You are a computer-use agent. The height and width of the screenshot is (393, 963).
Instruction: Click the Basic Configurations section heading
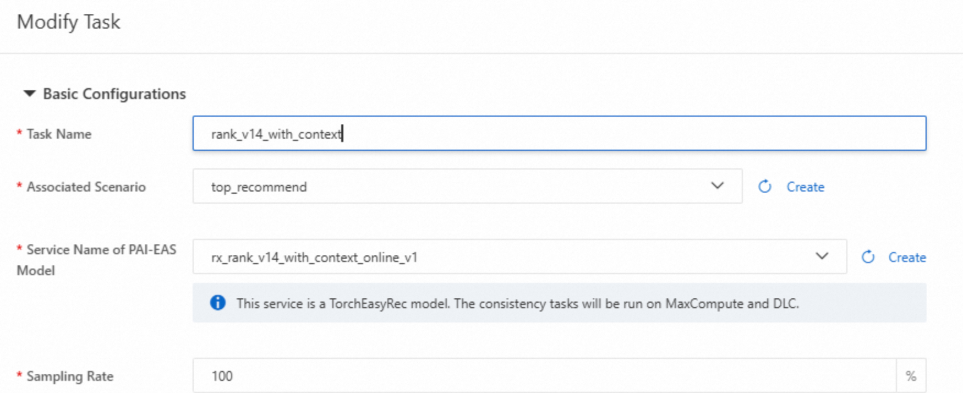(114, 94)
